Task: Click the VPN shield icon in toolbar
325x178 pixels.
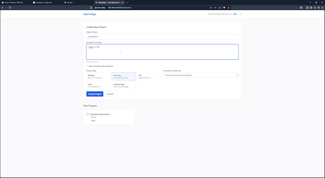Action: (319, 8)
